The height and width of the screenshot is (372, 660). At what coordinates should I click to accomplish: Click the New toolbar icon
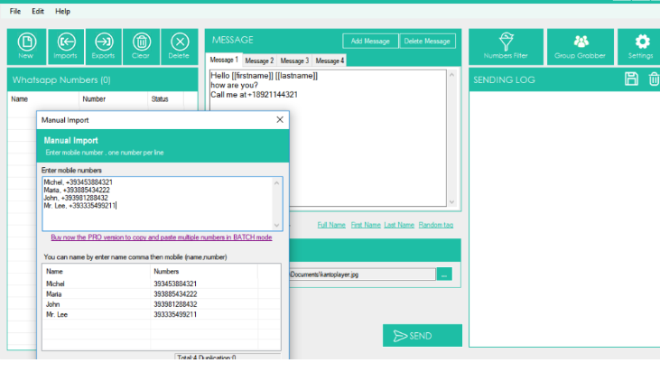pyautogui.click(x=26, y=45)
